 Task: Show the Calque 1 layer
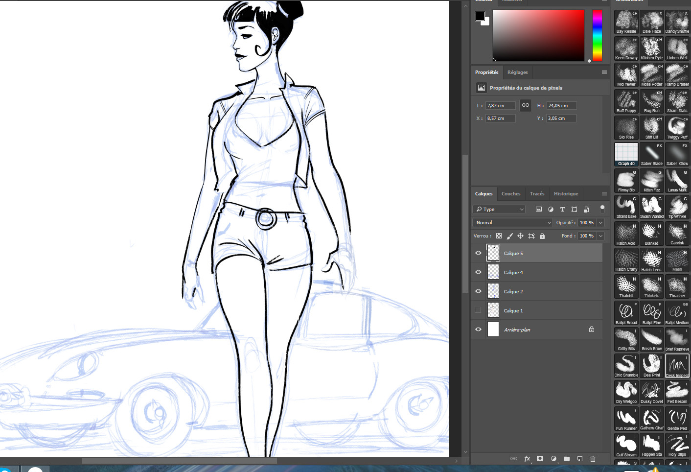tap(478, 310)
